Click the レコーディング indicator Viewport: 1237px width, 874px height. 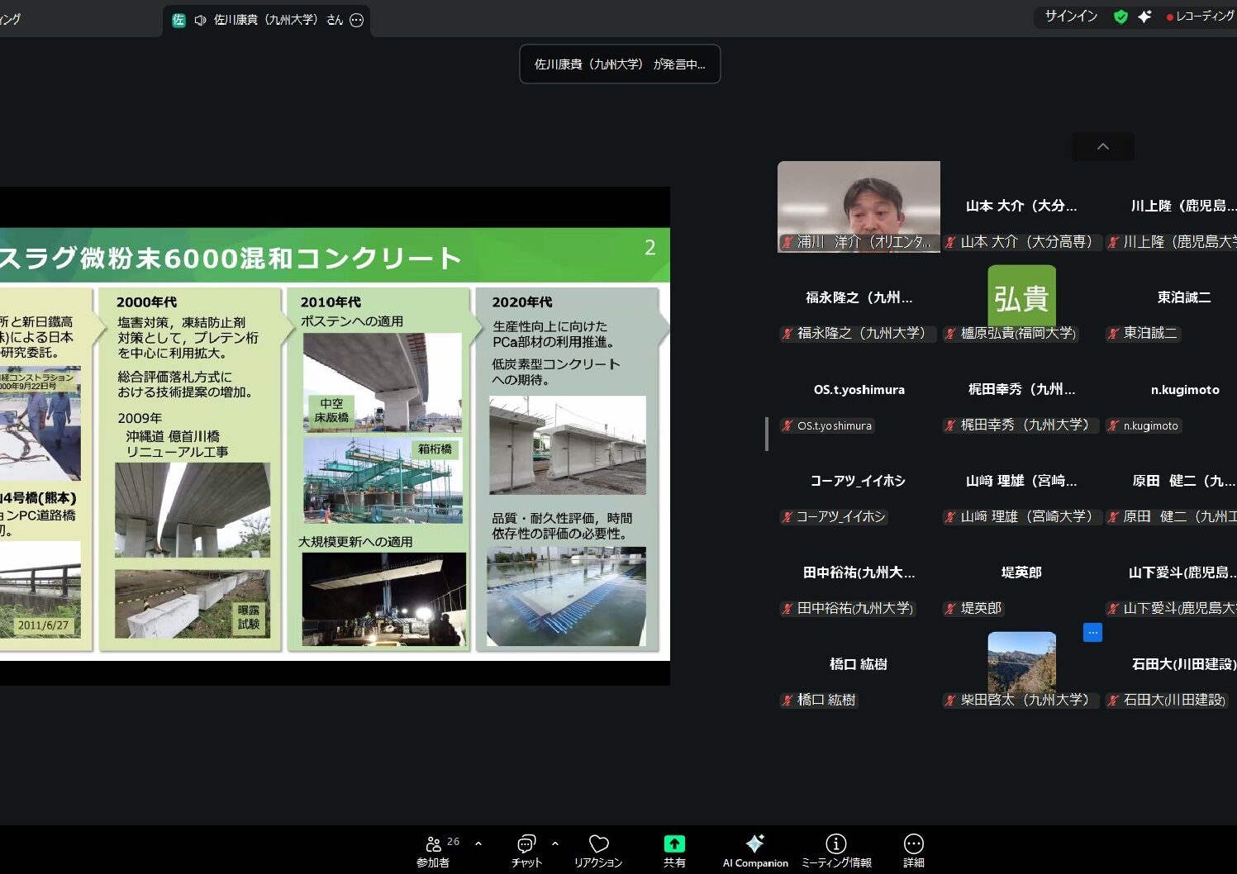(1199, 17)
